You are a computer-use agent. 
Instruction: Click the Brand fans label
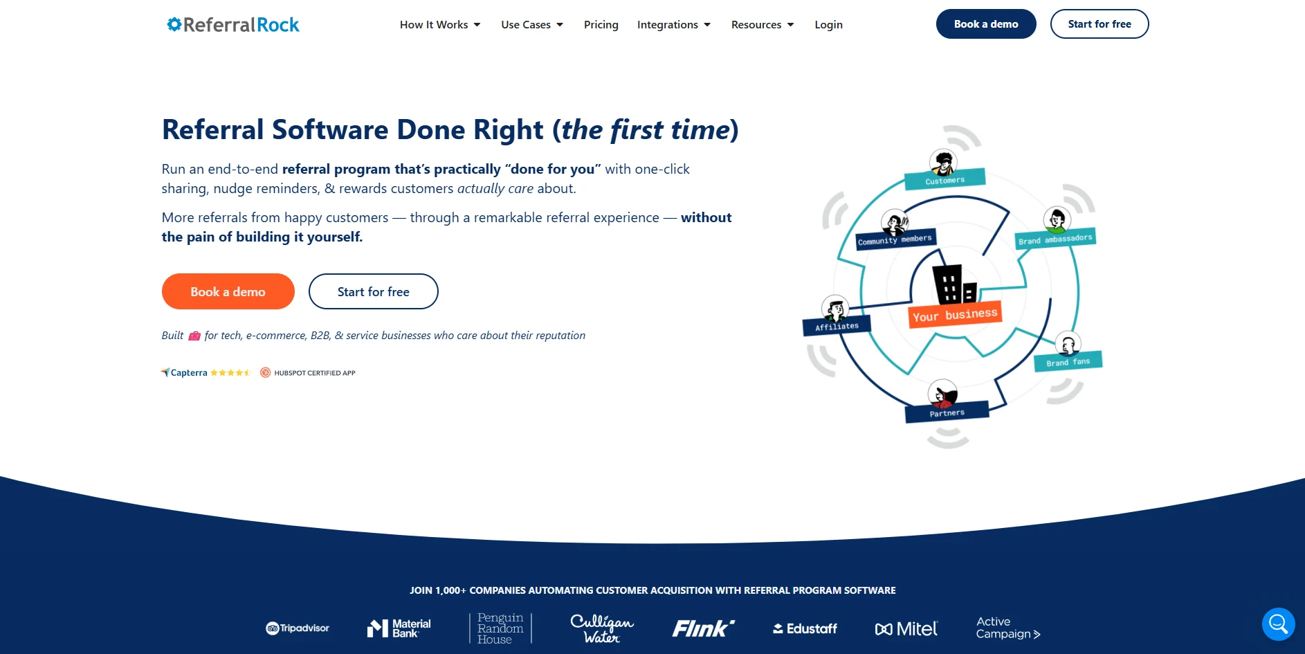(x=1068, y=362)
